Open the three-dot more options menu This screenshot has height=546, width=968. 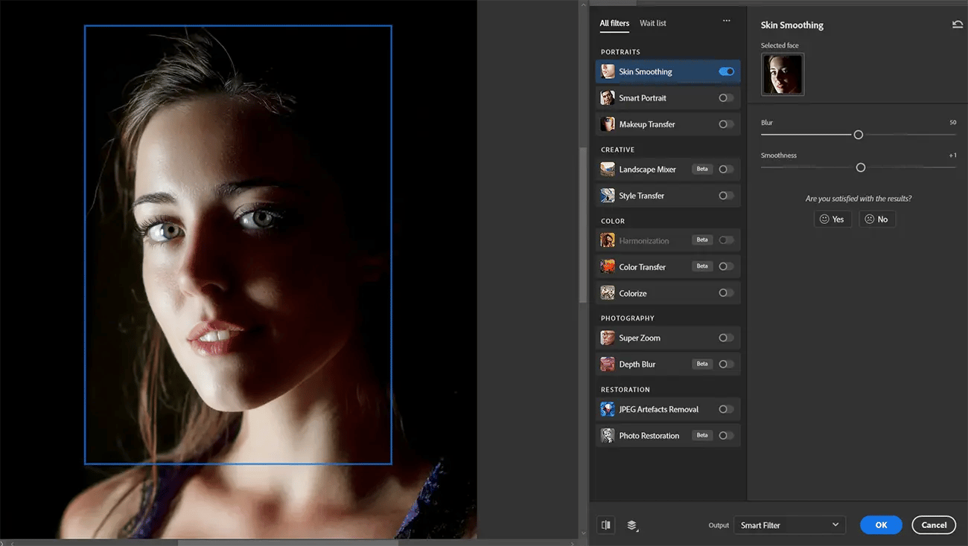click(727, 21)
